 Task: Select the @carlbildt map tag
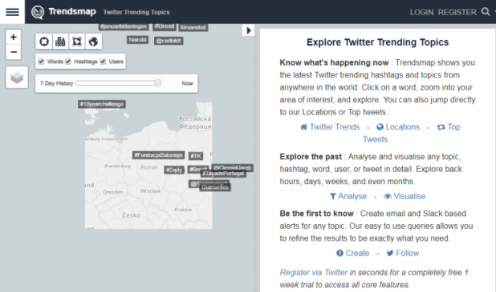169,41
